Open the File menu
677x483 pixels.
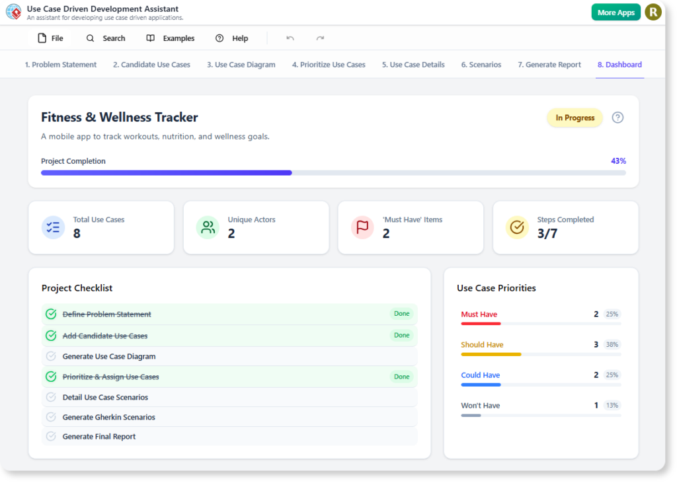[x=50, y=38]
